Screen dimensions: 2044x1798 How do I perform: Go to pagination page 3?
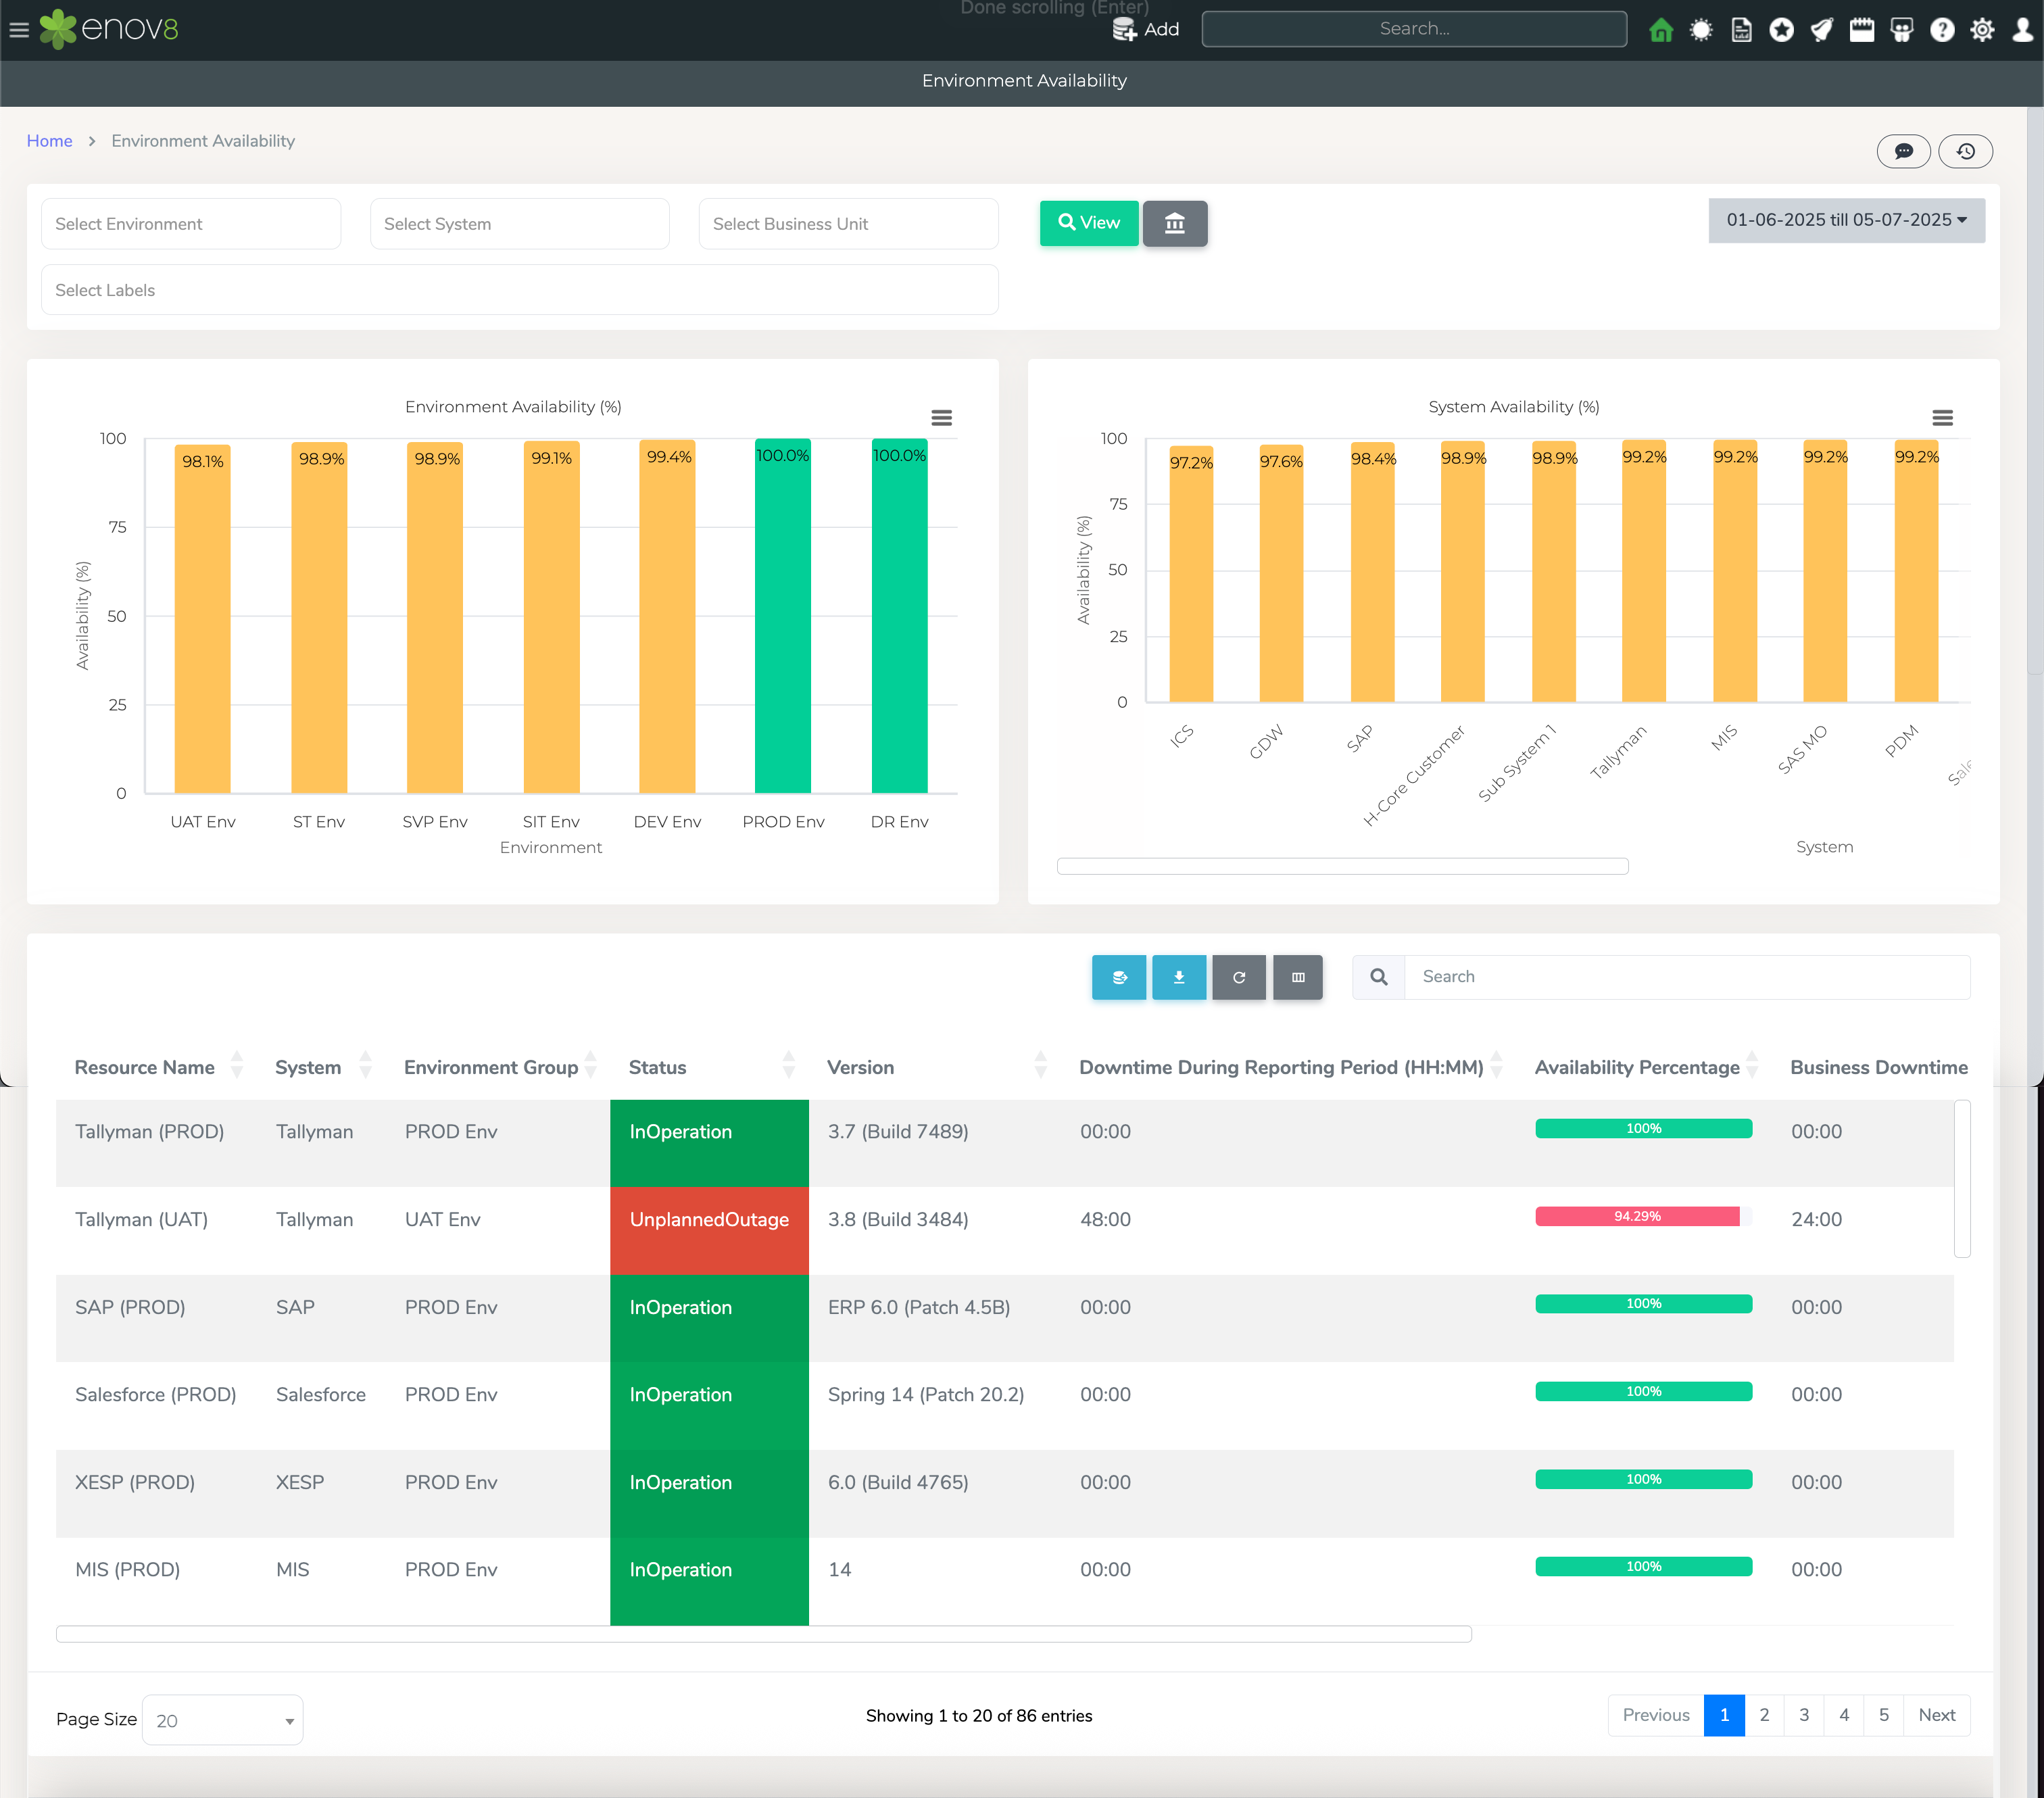click(1804, 1715)
